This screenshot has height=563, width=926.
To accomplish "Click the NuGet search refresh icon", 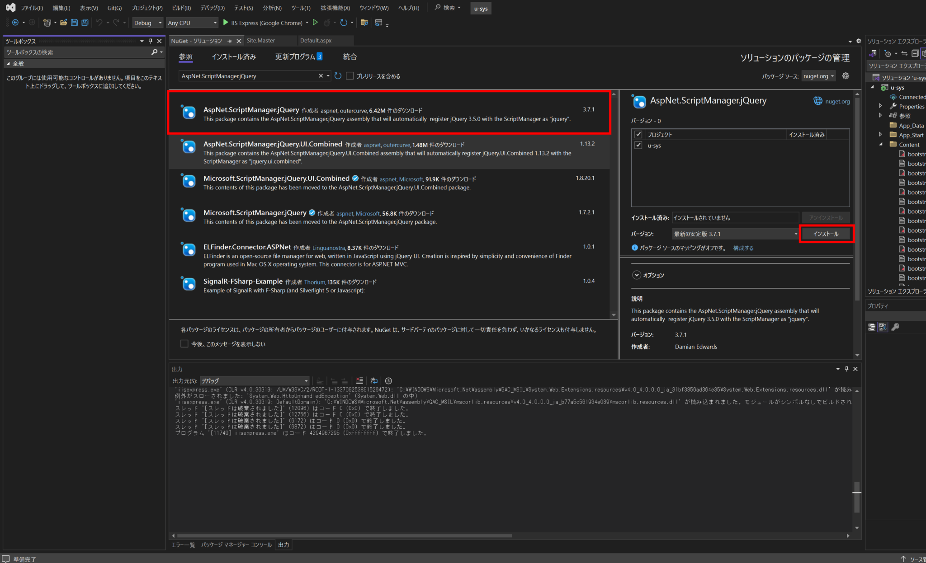I will 338,76.
